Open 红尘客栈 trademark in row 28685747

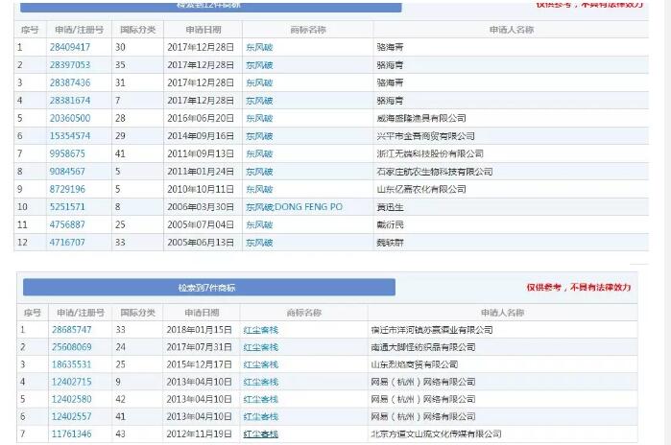(260, 330)
